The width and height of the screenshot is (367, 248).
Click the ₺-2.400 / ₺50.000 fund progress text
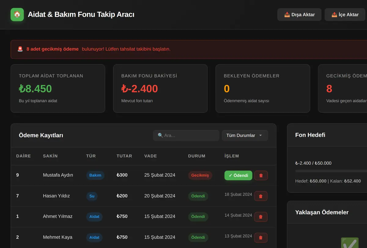313,163
